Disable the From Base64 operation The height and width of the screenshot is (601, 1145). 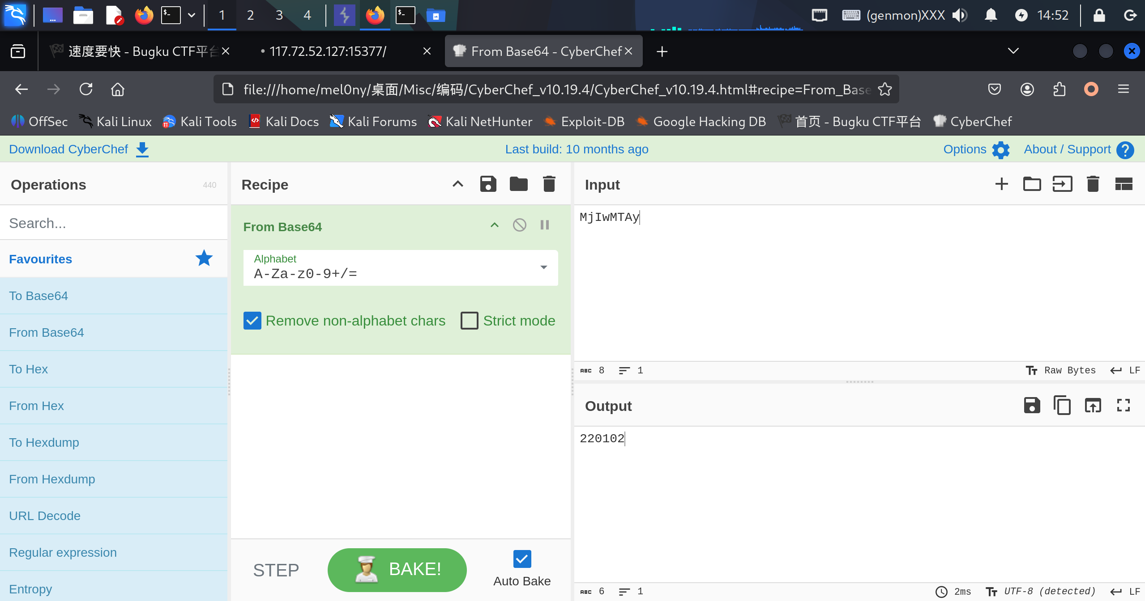519,225
